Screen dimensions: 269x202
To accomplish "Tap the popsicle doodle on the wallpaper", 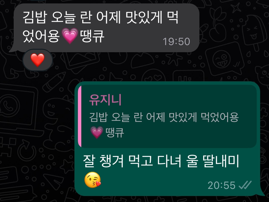I will click(253, 32).
